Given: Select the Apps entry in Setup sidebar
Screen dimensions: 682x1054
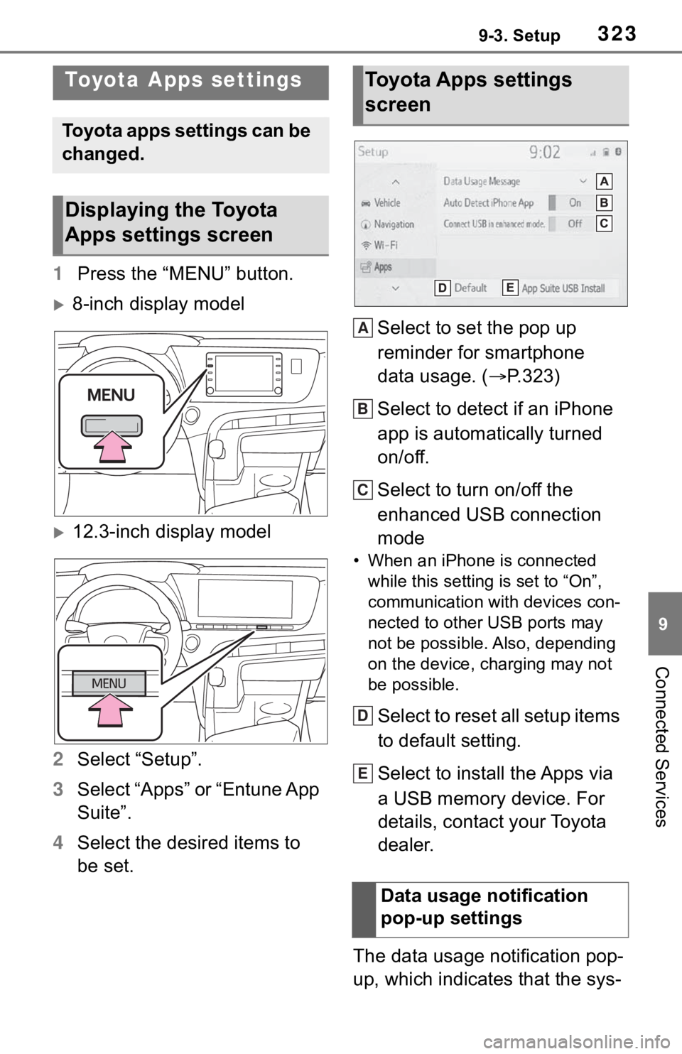Looking at the screenshot, I should [395, 267].
